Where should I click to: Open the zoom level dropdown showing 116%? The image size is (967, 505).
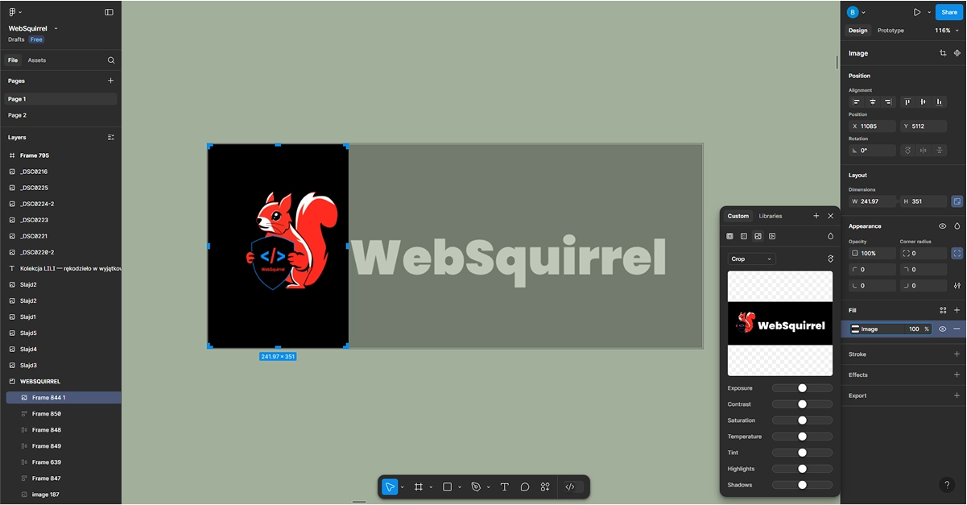click(946, 31)
